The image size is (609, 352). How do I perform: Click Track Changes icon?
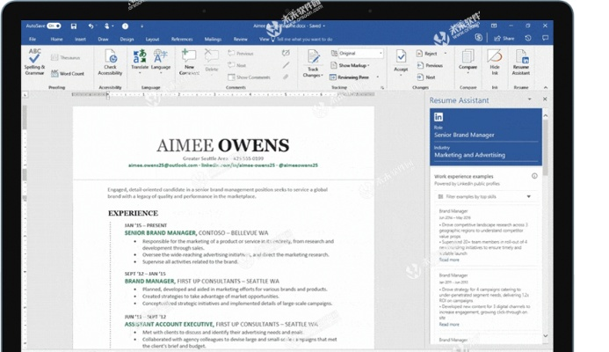313,61
